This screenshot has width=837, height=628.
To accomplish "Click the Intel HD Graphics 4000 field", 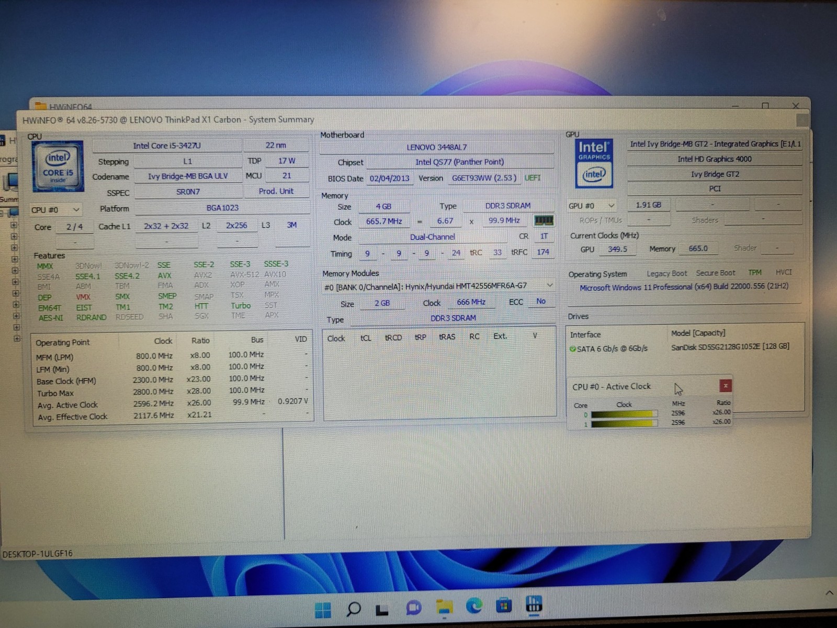I will pyautogui.click(x=714, y=159).
